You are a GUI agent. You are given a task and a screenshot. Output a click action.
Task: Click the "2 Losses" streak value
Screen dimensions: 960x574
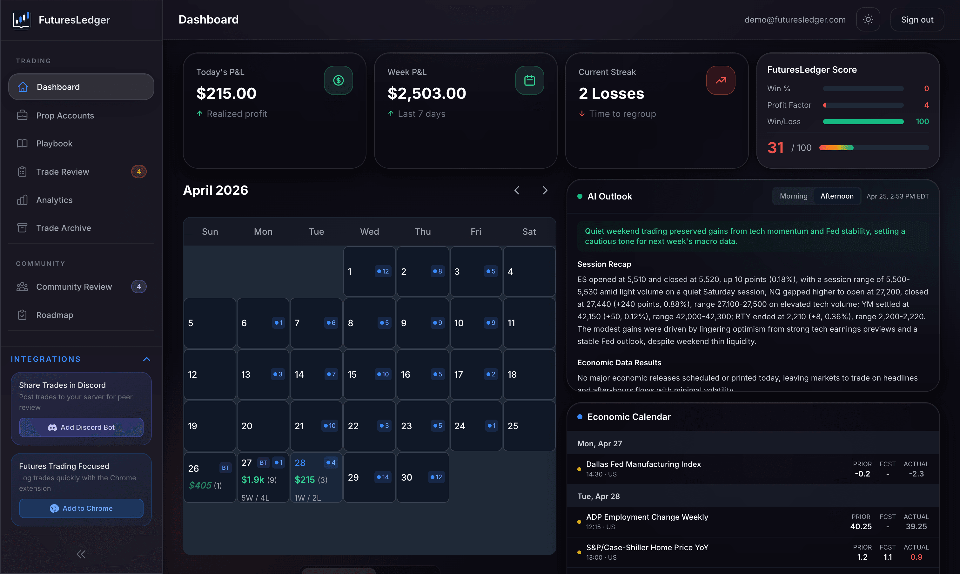tap(611, 94)
